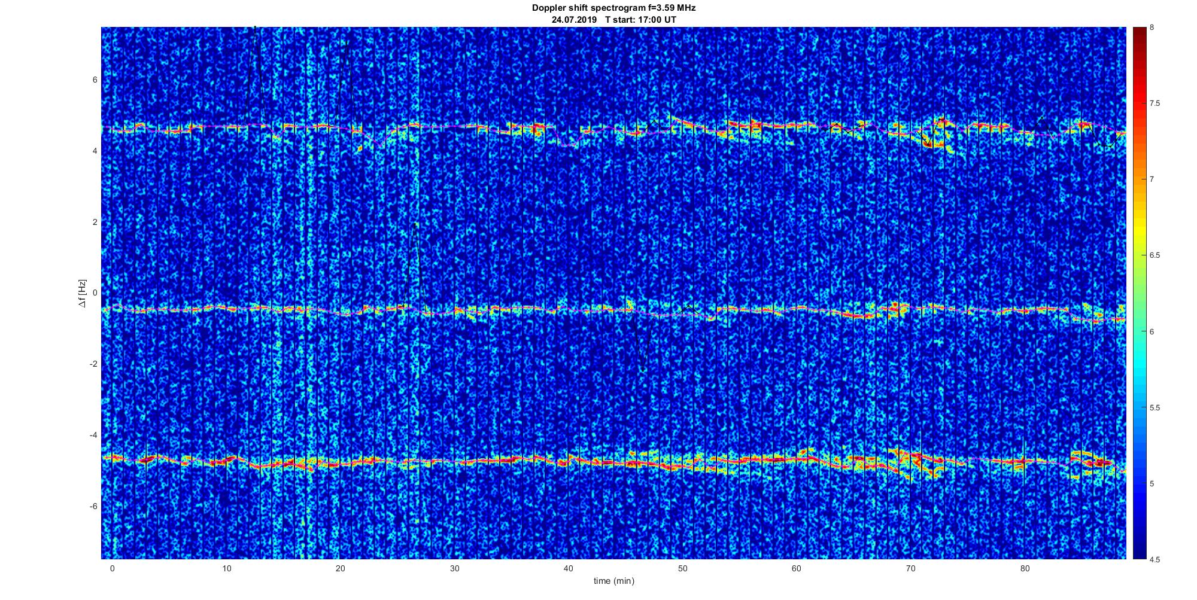The width and height of the screenshot is (1197, 600).
Task: Click the x-axis tick label 30
Action: 454,568
